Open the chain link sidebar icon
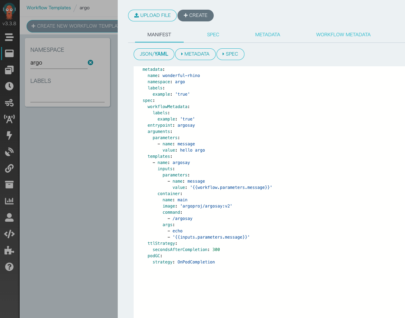This screenshot has width=405, height=318. (9, 168)
